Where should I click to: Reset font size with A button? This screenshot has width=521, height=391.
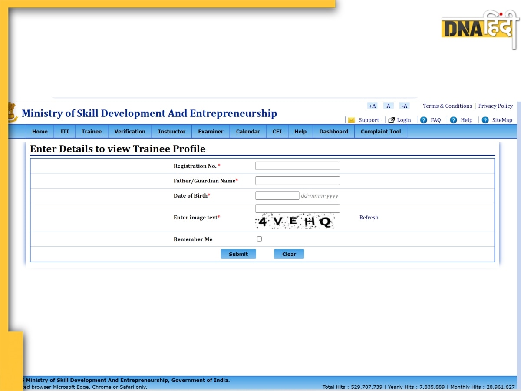coord(389,106)
